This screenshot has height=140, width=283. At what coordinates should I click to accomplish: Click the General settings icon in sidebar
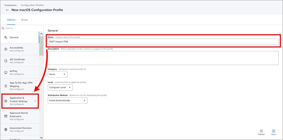(6, 37)
